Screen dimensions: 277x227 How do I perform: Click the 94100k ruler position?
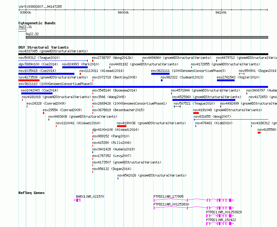click(x=221, y=12)
